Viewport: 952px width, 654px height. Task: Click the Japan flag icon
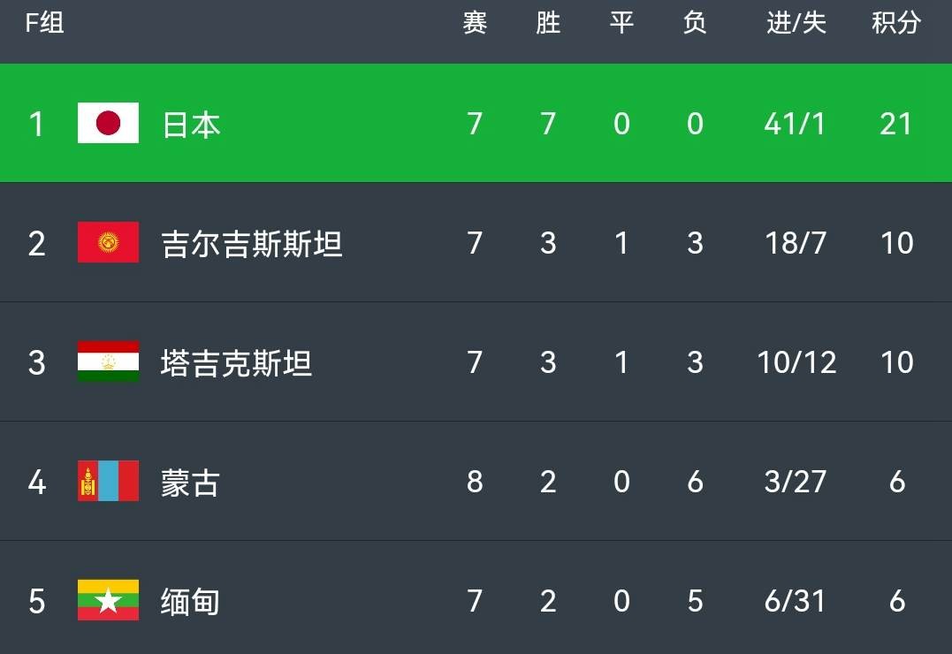click(108, 123)
